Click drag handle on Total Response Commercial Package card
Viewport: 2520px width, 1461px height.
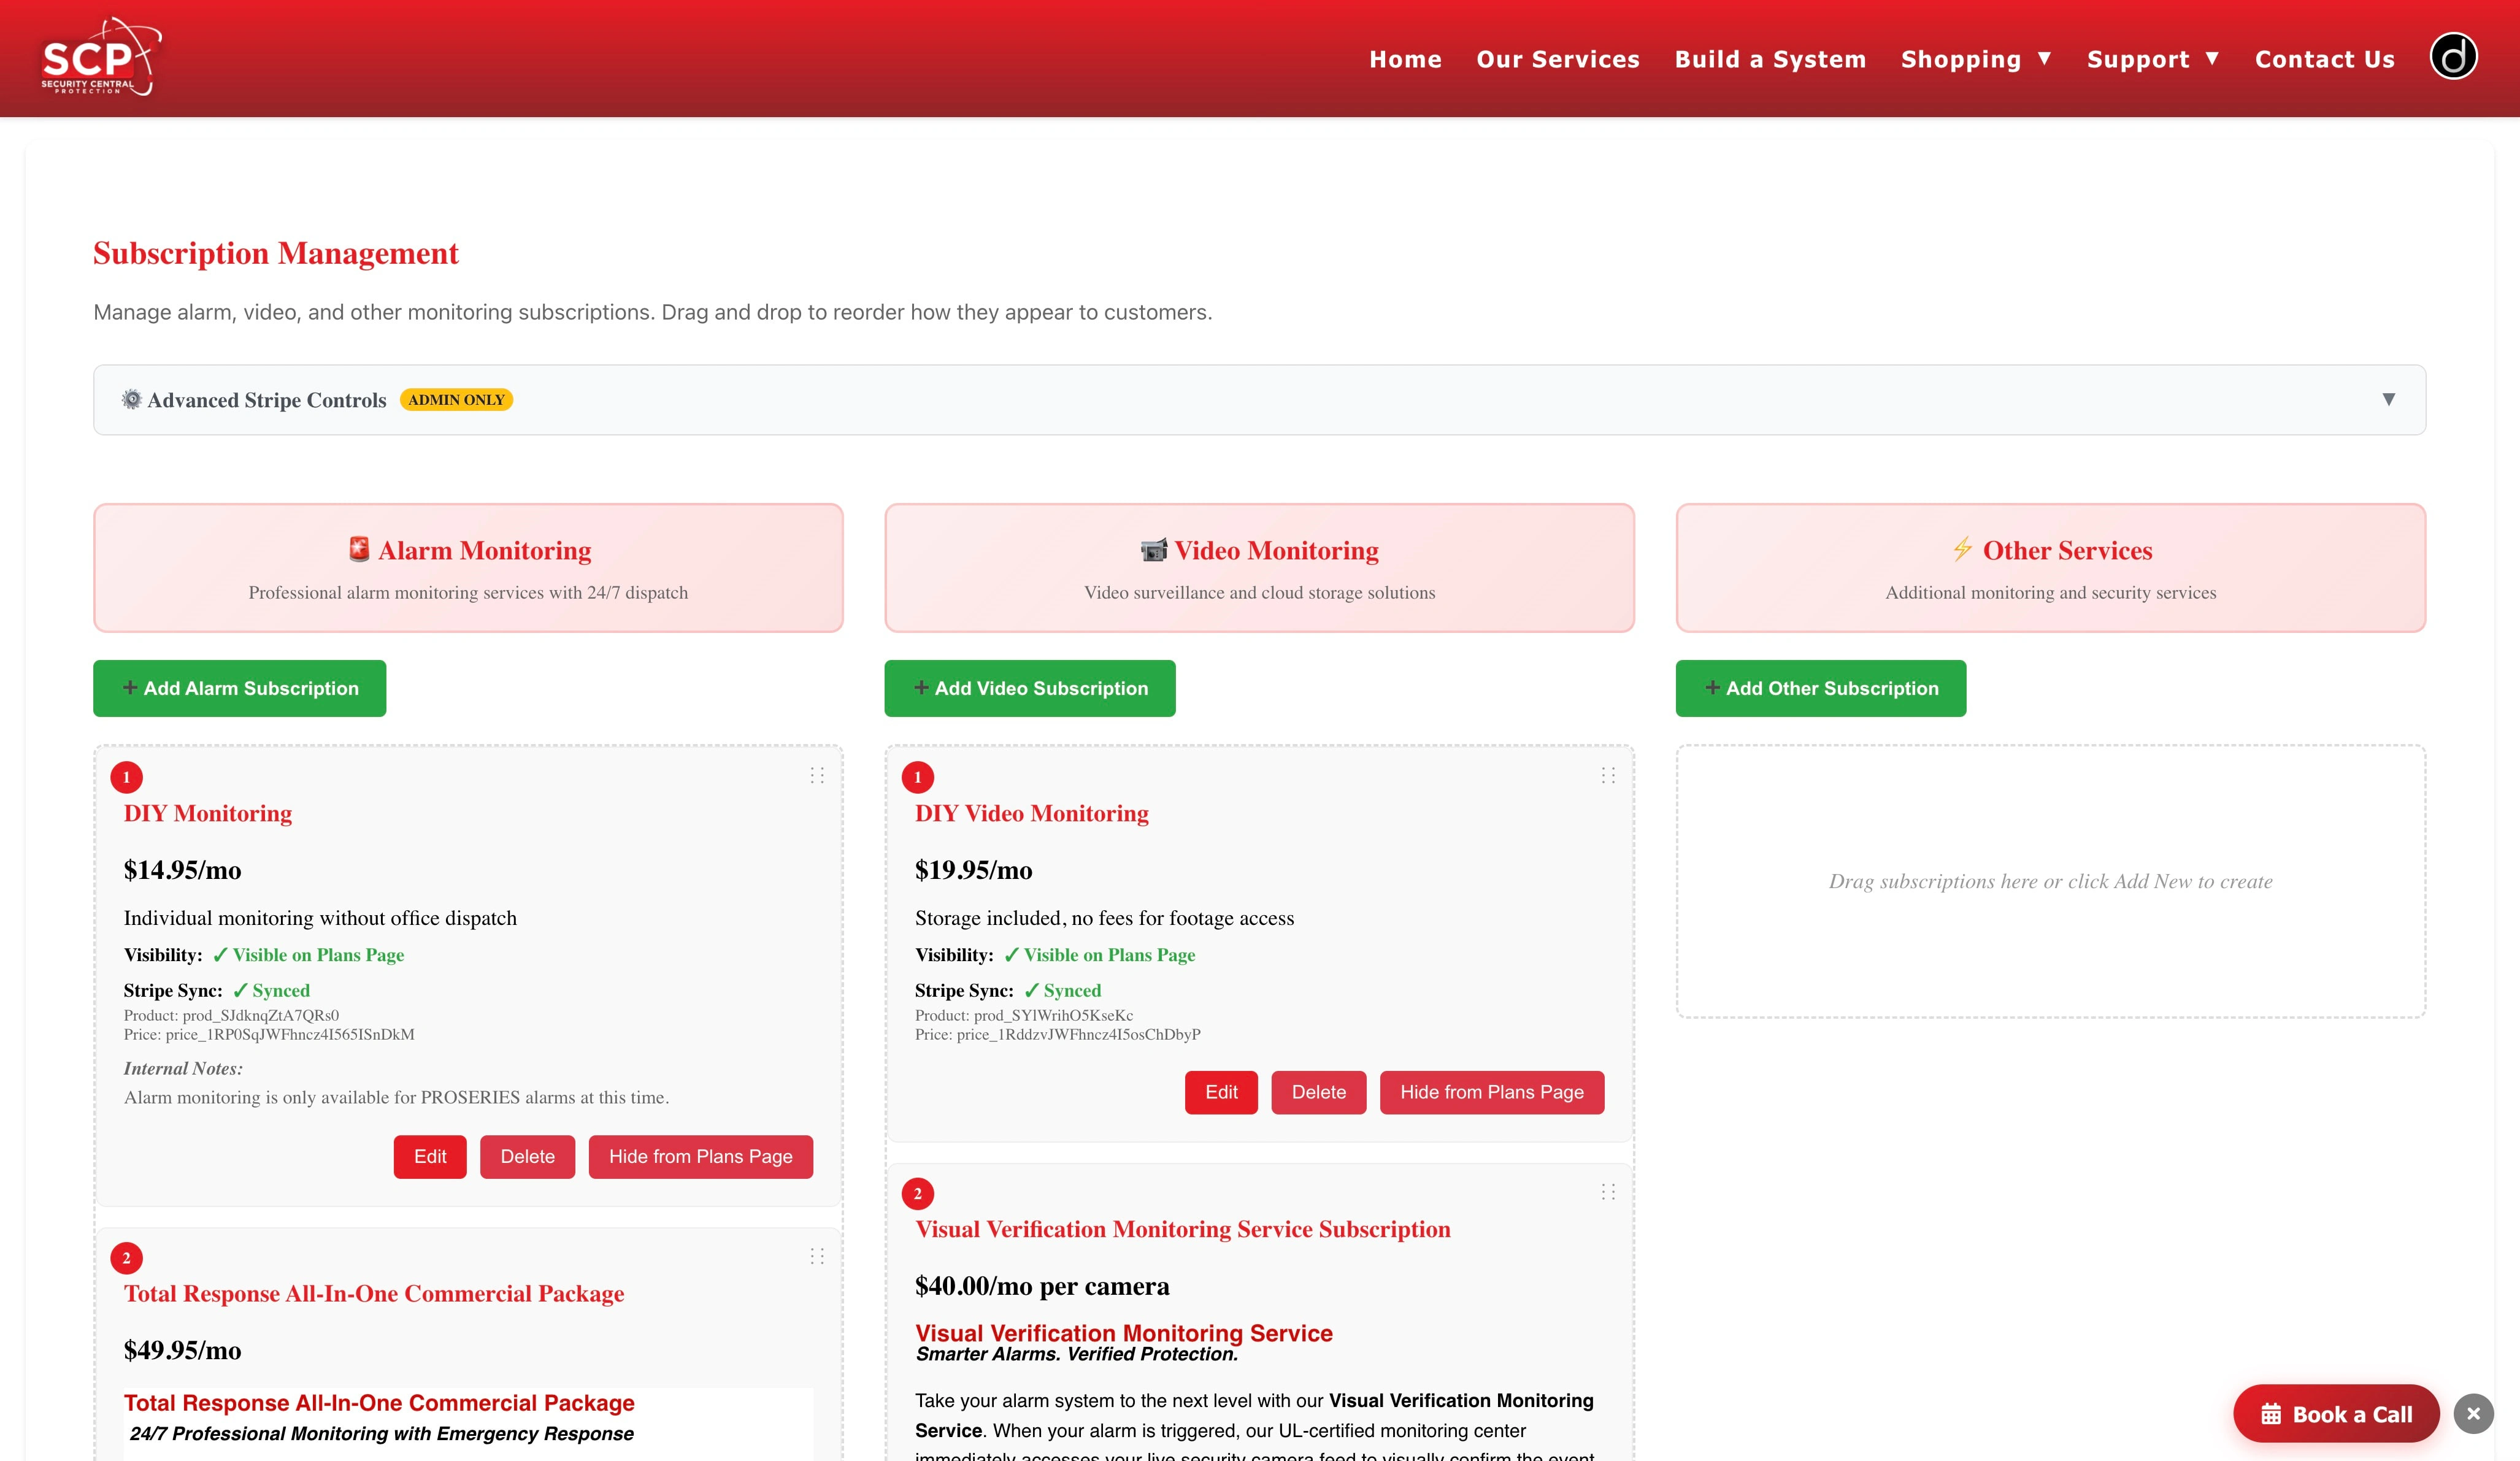click(817, 1256)
